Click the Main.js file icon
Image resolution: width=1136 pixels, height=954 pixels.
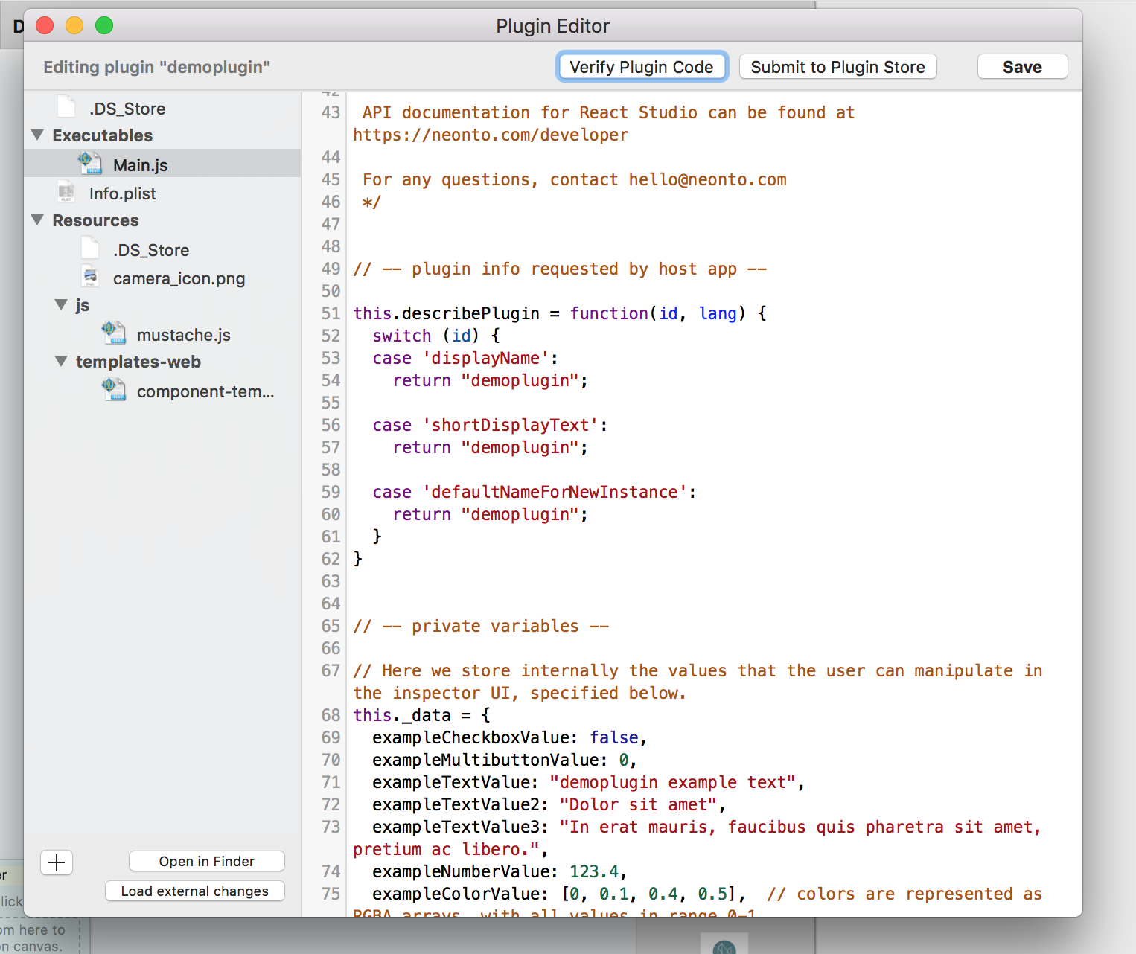90,164
